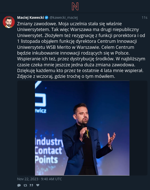Screen dimensions: 150x190
Task: Open the @kawecki_maciej handle link
Action: point(64,18)
